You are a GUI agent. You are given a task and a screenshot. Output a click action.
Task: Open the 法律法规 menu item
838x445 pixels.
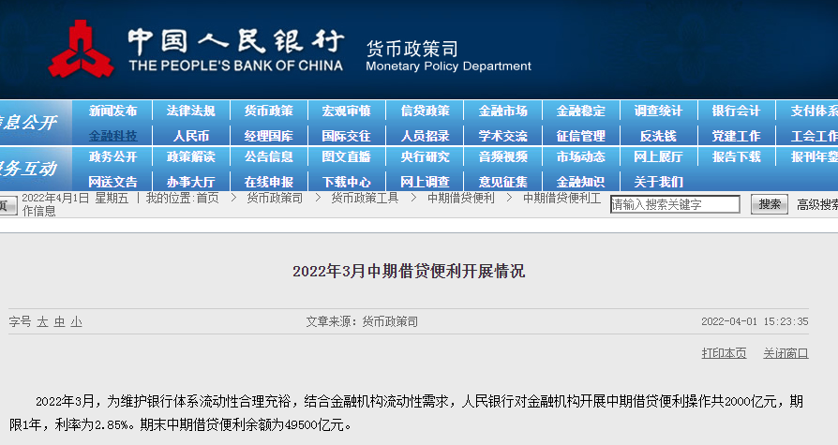coord(191,111)
